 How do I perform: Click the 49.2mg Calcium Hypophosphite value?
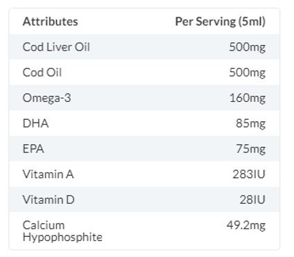tap(246, 225)
